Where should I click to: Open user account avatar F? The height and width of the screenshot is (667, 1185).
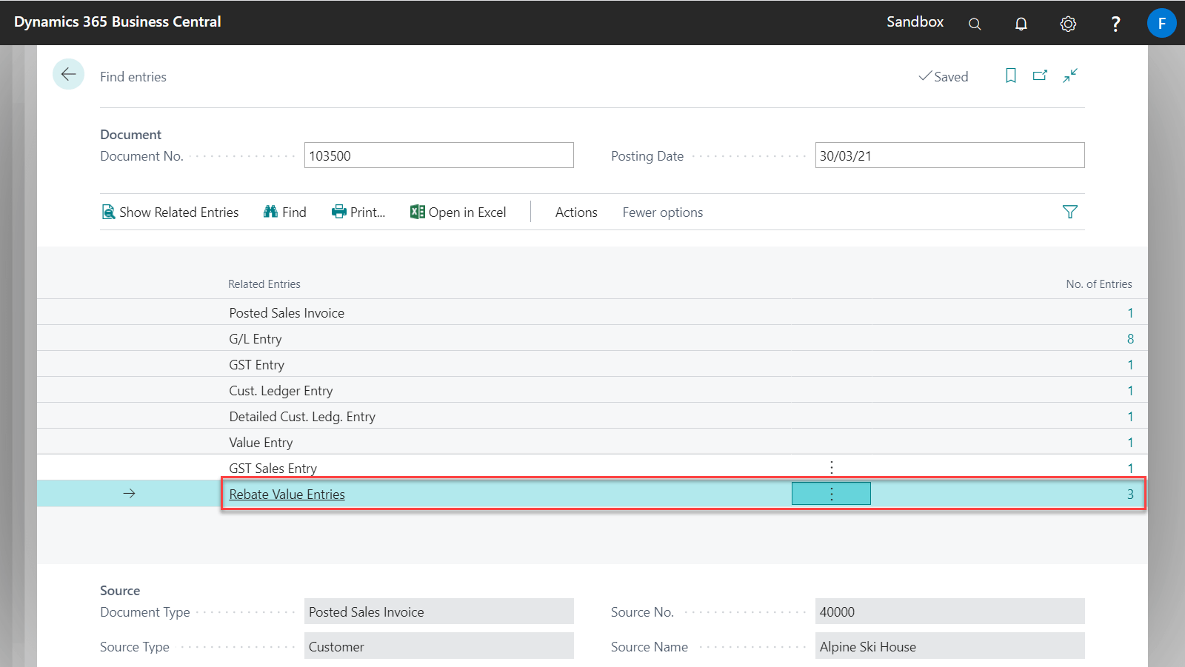pos(1161,23)
